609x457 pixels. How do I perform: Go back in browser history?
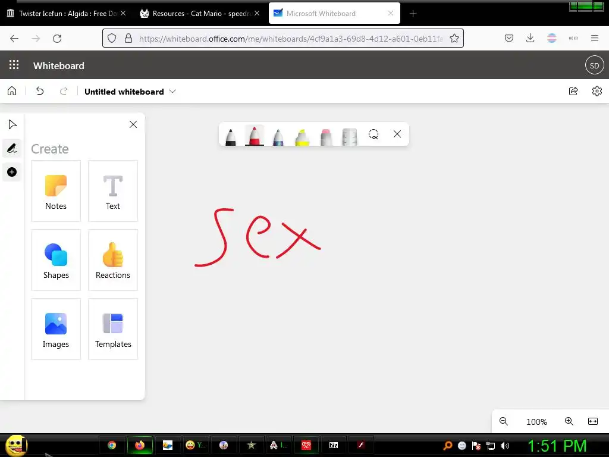[x=14, y=38]
